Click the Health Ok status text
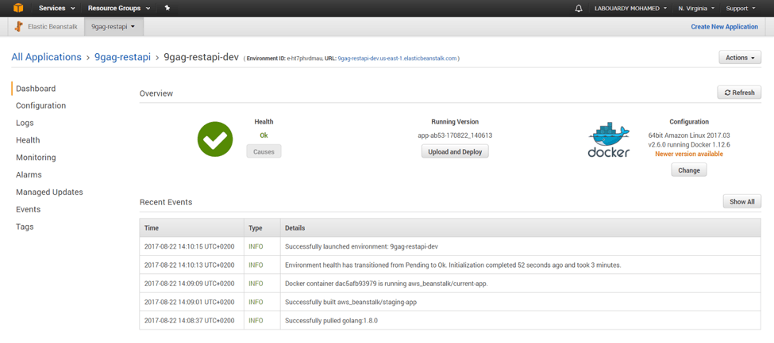774x343 pixels. click(264, 135)
